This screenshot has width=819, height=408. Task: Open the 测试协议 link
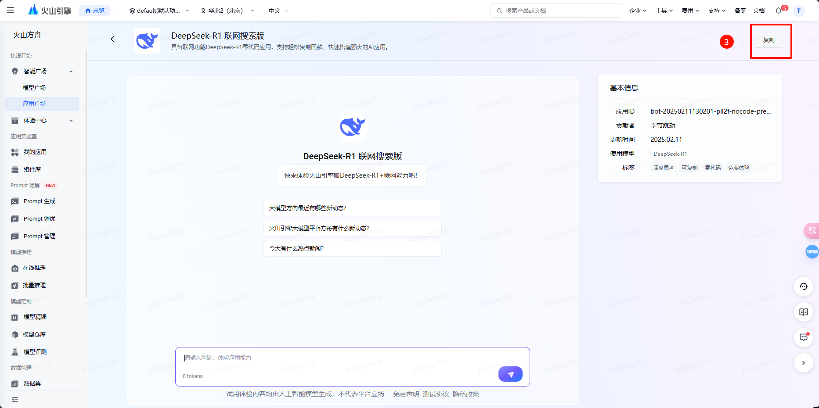pos(436,394)
